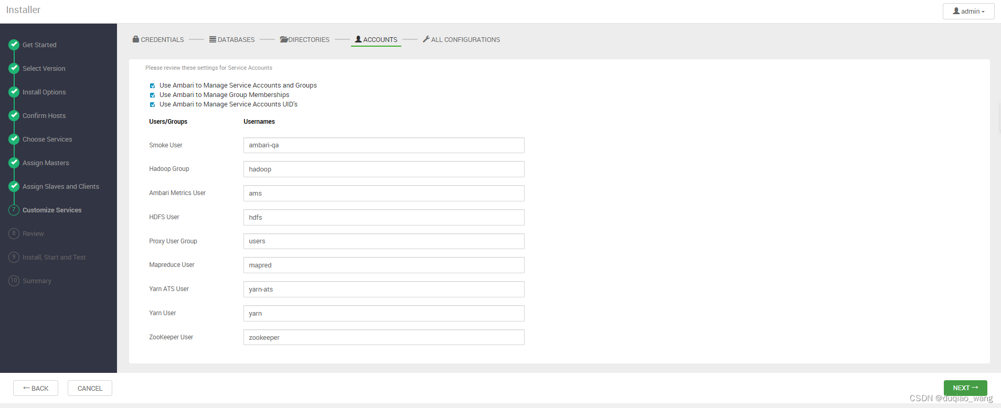Image resolution: width=1001 pixels, height=408 pixels.
Task: Go to Assign Slaves and Clients step
Action: (x=61, y=187)
